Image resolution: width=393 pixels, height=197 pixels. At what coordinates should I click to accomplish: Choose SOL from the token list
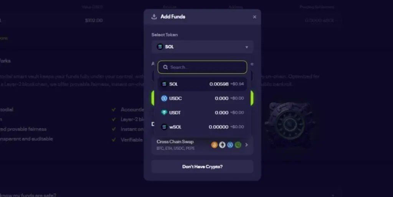[202, 84]
